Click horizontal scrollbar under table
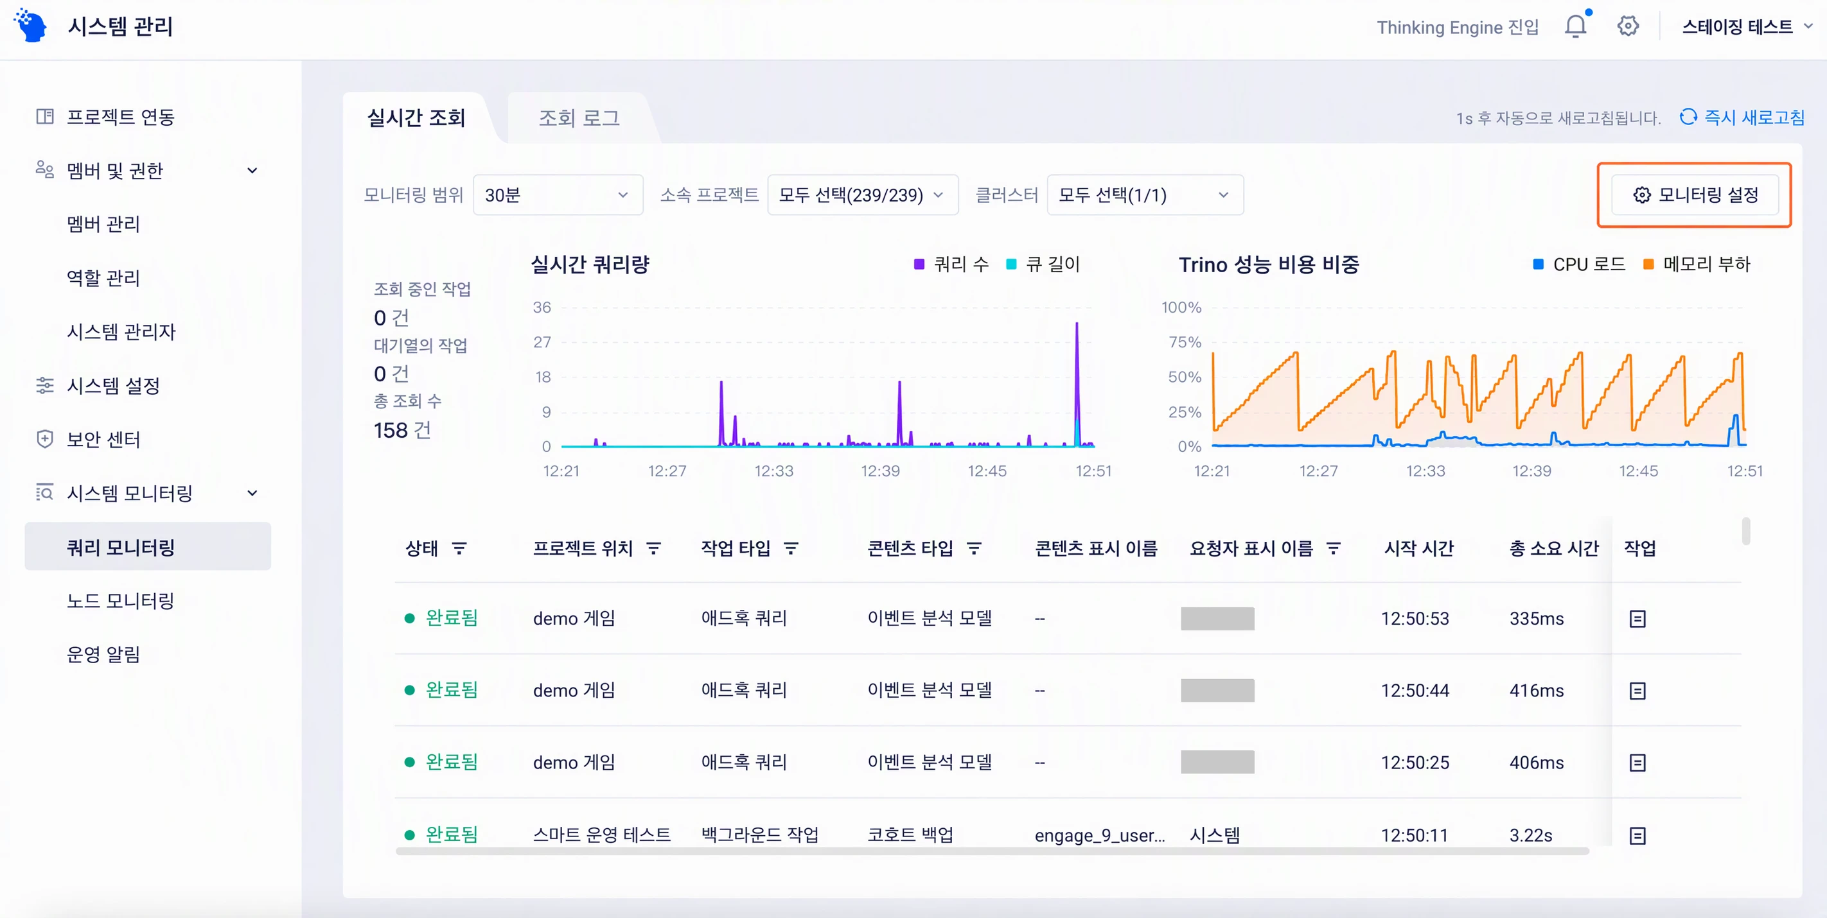 pos(991,851)
